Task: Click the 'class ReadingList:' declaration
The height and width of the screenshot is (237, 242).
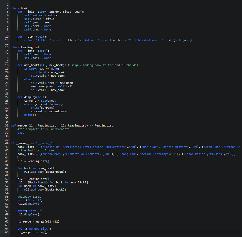Action: (26, 47)
